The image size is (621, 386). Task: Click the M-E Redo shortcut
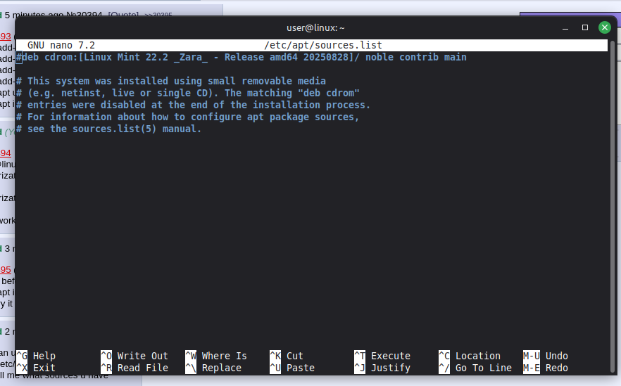[x=546, y=368]
